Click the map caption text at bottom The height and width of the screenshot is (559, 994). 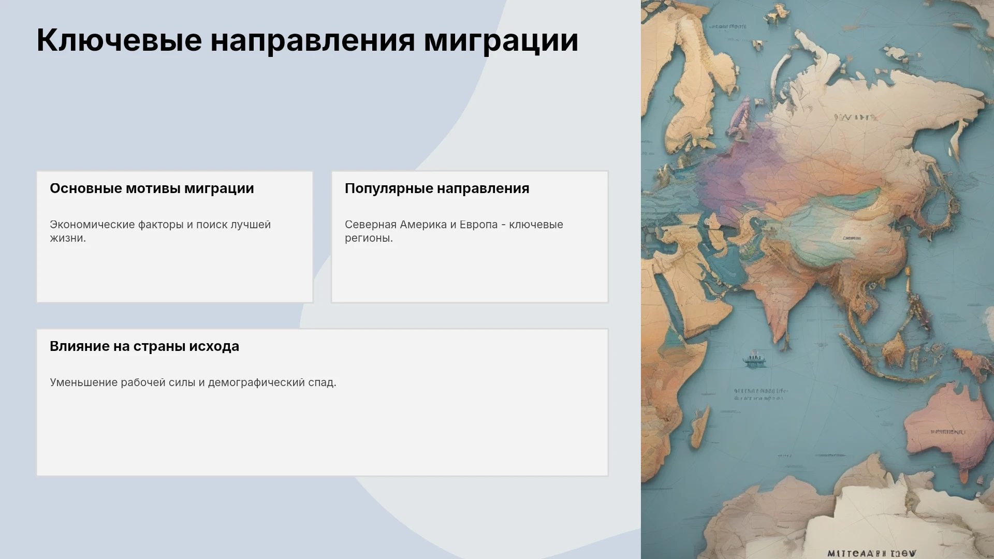click(x=871, y=553)
